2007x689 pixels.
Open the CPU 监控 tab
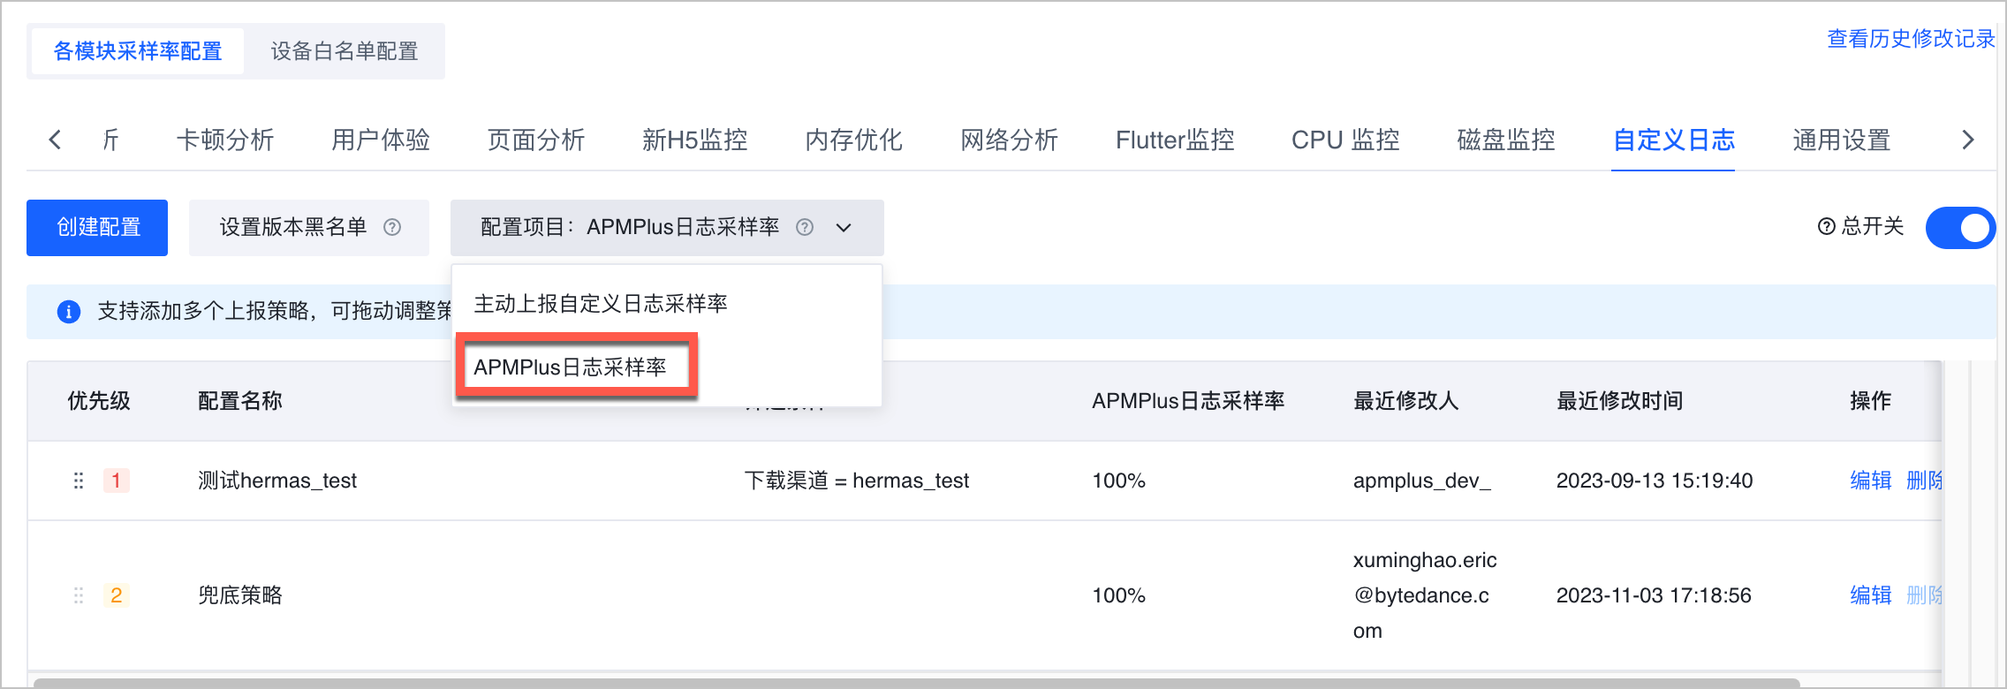coord(1345,140)
